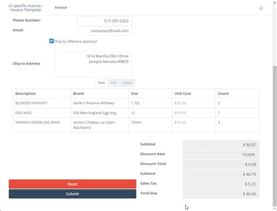
Task: Click the Email input field
Action: pyautogui.click(x=105, y=31)
